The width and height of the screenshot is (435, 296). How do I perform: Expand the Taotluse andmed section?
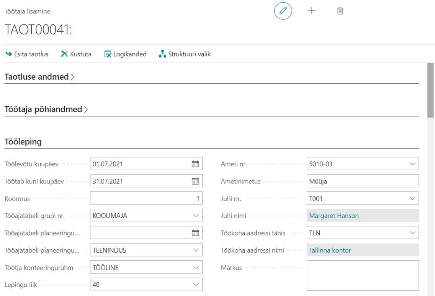pyautogui.click(x=39, y=77)
